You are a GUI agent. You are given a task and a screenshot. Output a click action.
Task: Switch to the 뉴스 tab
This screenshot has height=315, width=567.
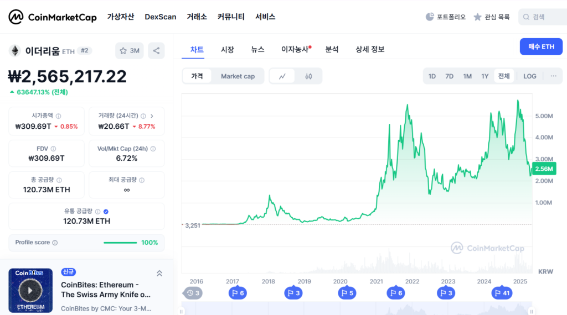click(x=257, y=49)
